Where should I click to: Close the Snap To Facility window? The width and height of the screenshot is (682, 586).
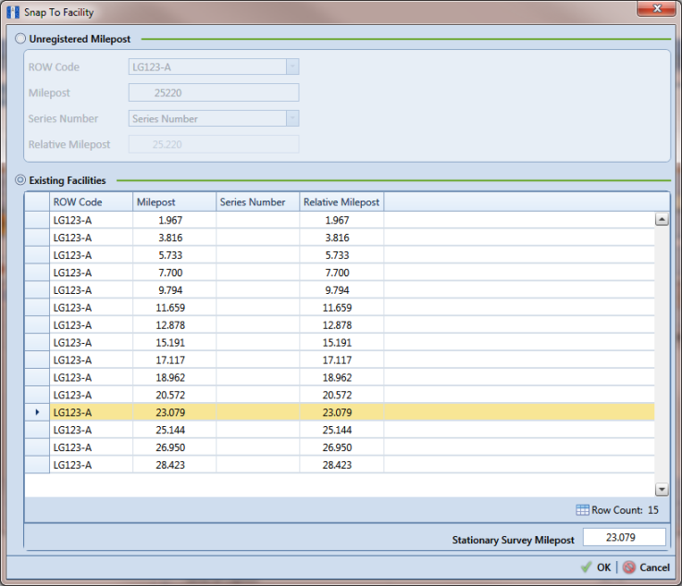click(x=657, y=8)
